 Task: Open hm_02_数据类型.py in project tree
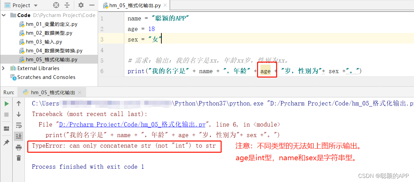[49, 33]
